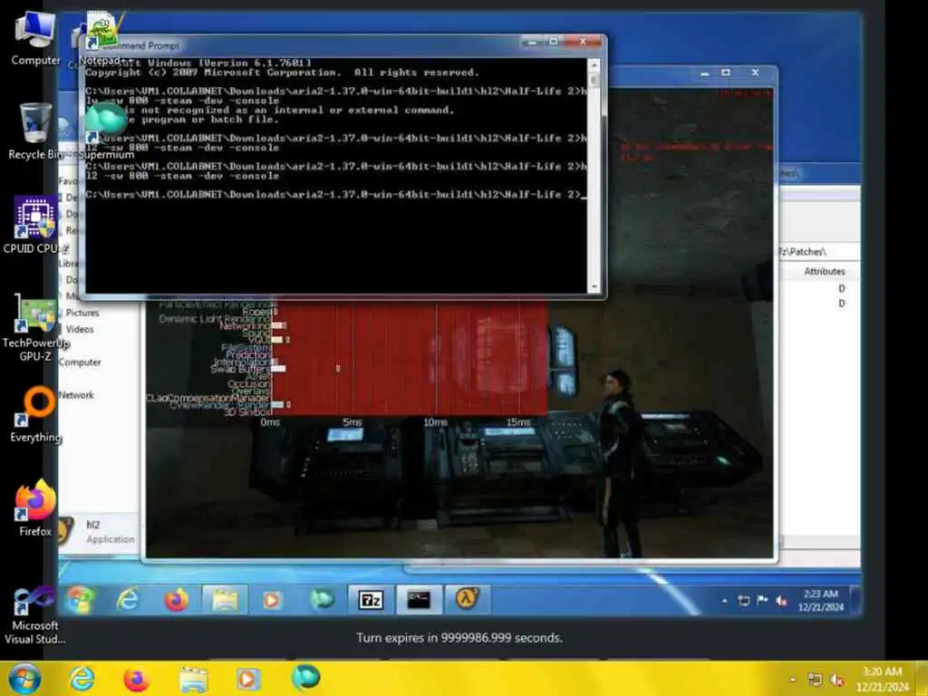Image resolution: width=928 pixels, height=696 pixels.
Task: Click the Attributes column header in 7-Zip
Action: click(824, 271)
